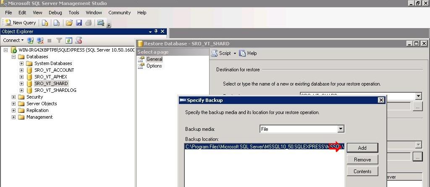
Task: Collapse the WIN-IRG42KBPTPB\SQLEXPRESS server node
Action: pyautogui.click(x=5, y=50)
